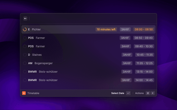Click the 3AHIF tag on Staines row
Screen dimensions: 177x110
[127, 55]
